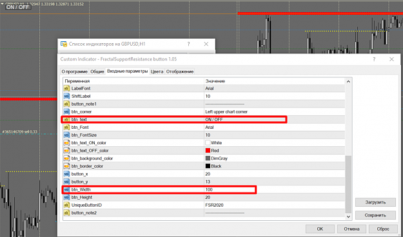Click the Сохранить button
This screenshot has height=237, width=403.
(375, 215)
